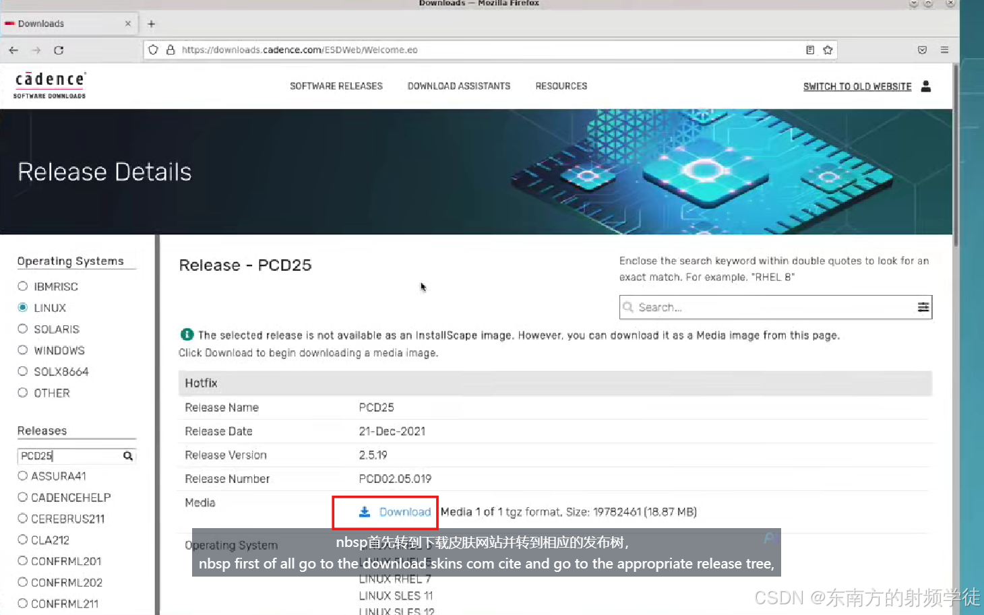Select the LINUX operating system radio

tap(23, 307)
